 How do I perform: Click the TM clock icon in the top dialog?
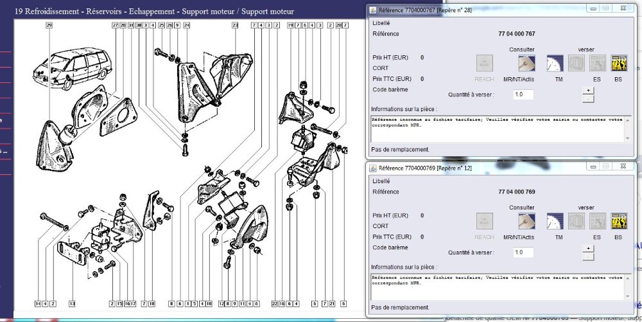(555, 62)
